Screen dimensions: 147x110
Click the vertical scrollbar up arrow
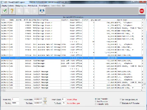click(144, 20)
